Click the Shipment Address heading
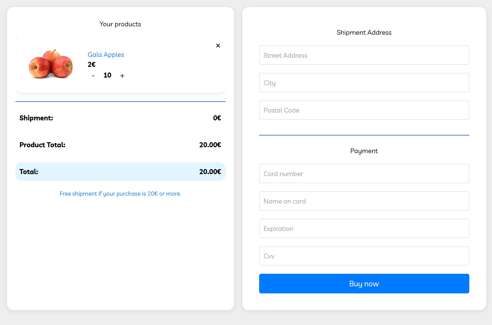 [x=364, y=32]
